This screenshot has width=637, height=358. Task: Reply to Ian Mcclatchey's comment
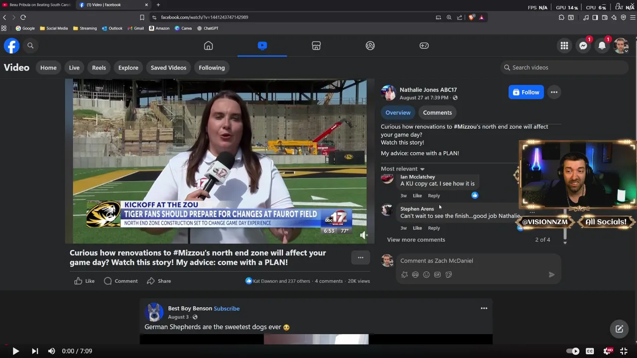click(x=434, y=195)
